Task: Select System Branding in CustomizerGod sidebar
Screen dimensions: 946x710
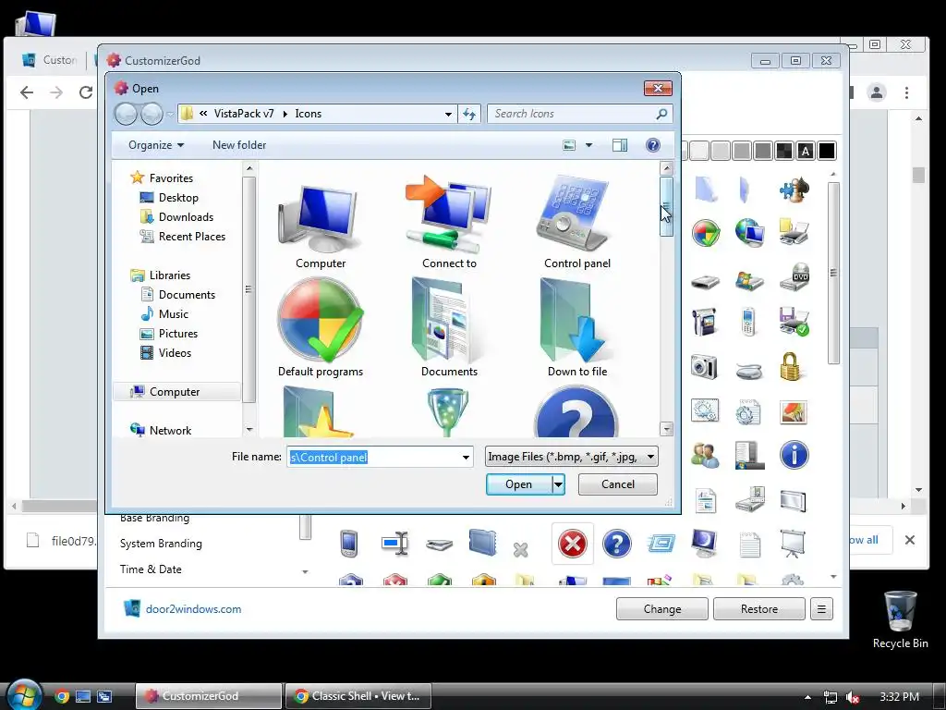Action: (161, 544)
